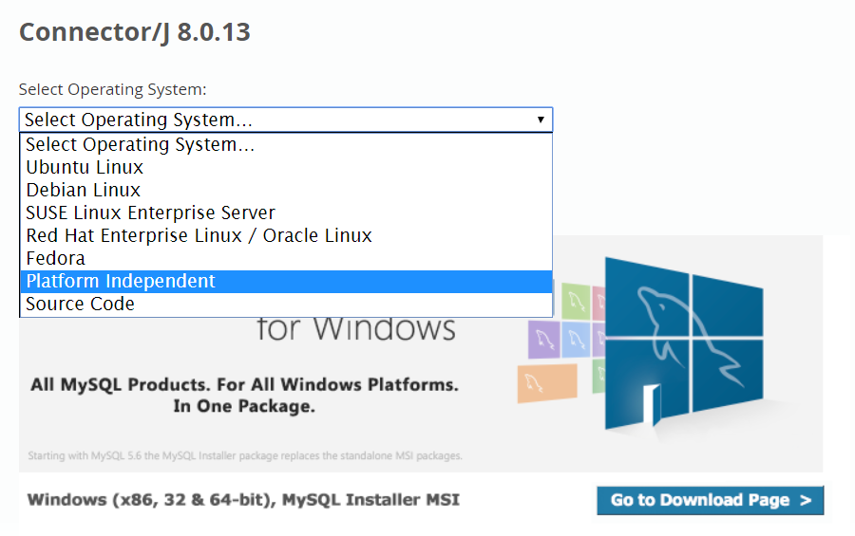Select Debian Linux option
855x536 pixels.
[286, 190]
